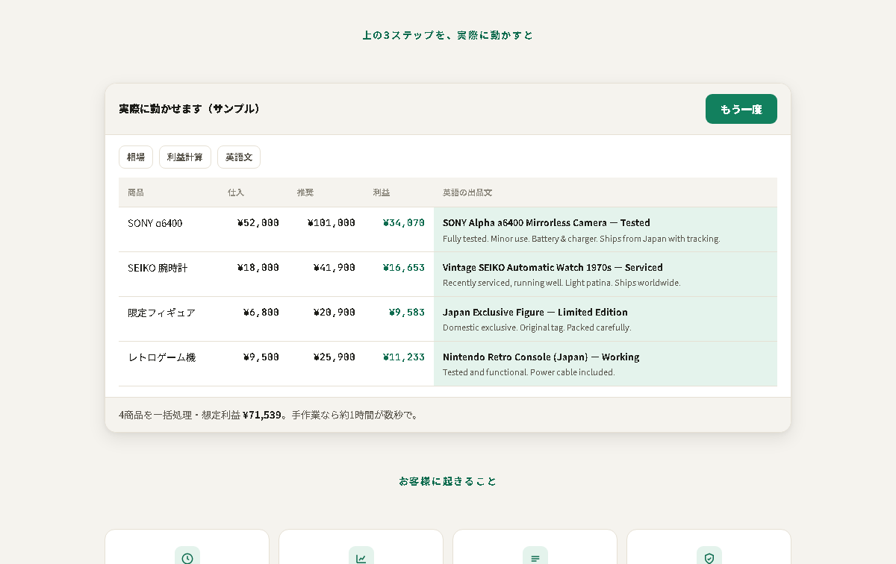
Task: Click the 限定フィギュア product name
Action: pyautogui.click(x=161, y=313)
